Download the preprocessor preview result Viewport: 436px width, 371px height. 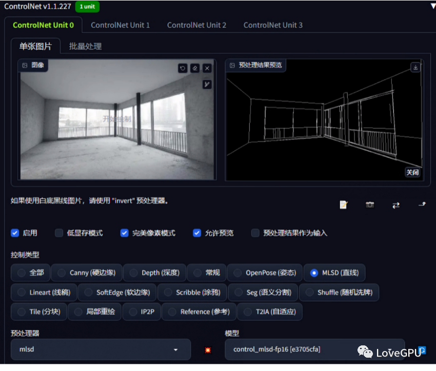tap(414, 67)
